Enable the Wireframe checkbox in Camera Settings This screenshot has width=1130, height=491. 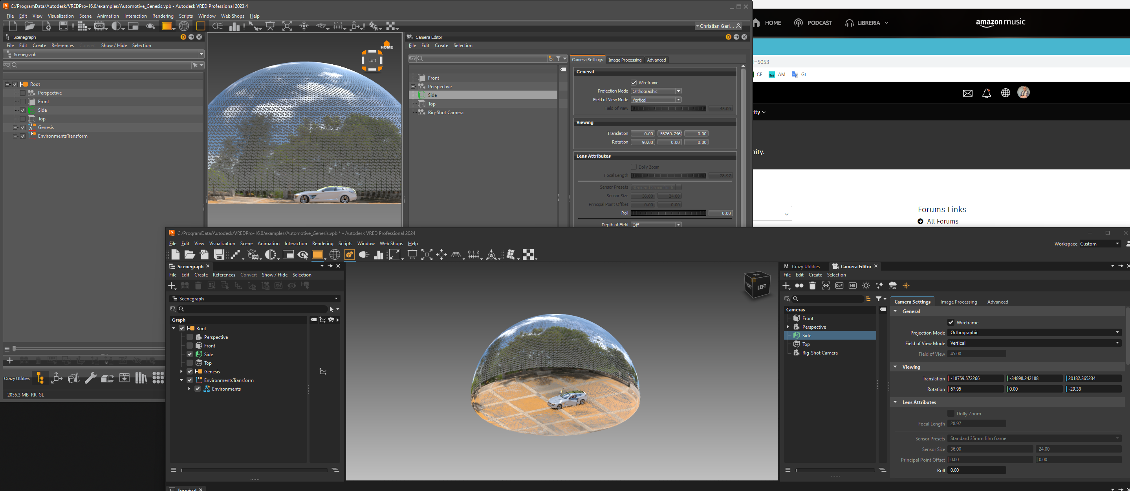pos(951,322)
